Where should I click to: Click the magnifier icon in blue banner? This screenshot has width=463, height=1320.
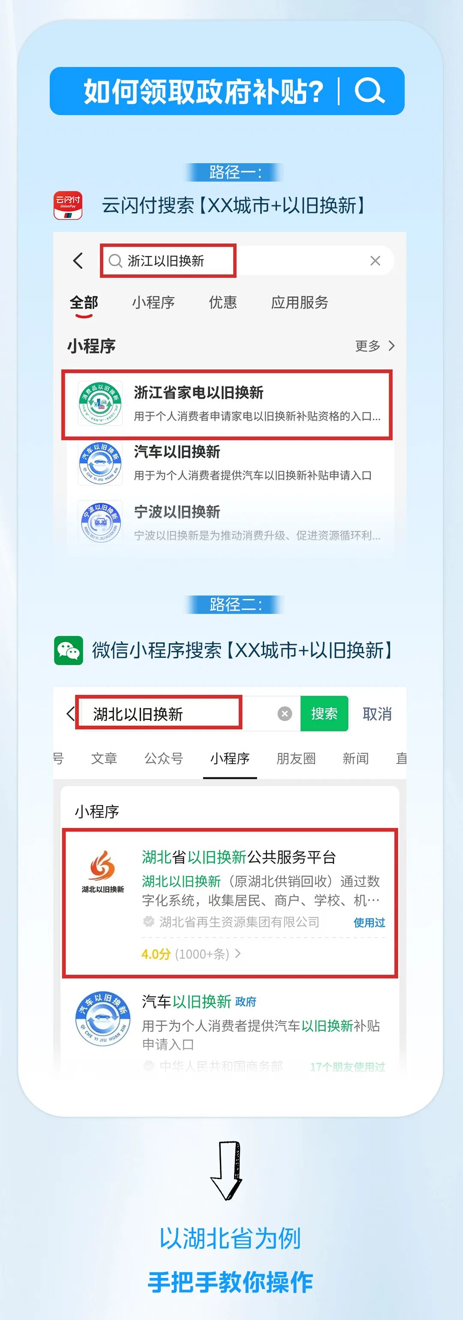(370, 91)
